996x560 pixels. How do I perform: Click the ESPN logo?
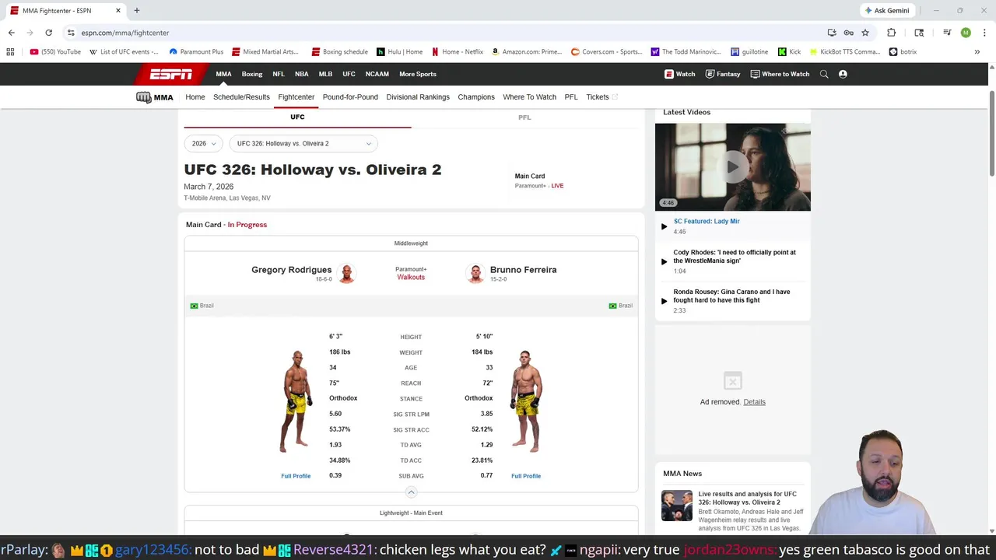pos(171,74)
